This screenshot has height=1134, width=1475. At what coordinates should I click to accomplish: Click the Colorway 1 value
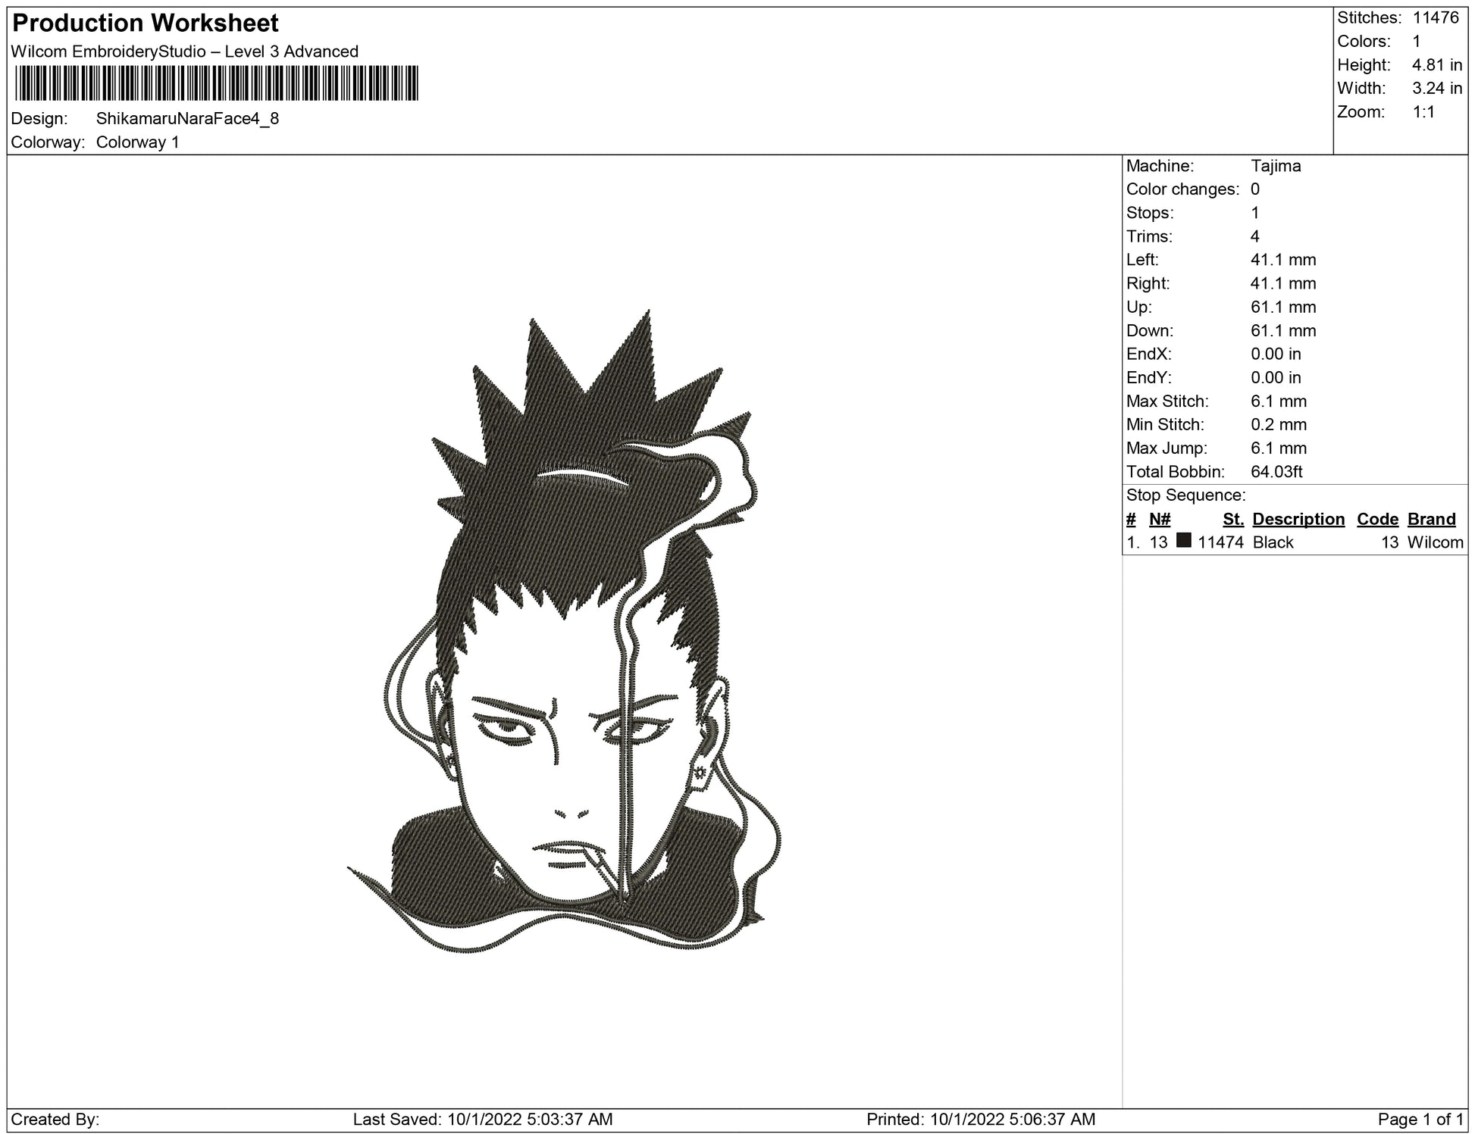click(138, 142)
